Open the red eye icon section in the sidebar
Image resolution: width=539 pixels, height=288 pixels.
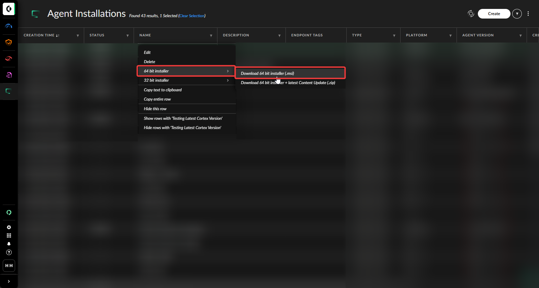tap(9, 58)
